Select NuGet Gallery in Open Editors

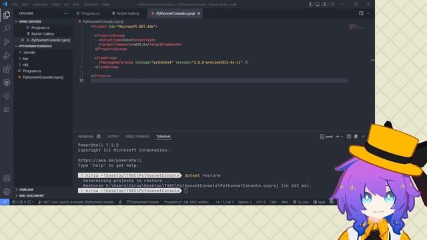click(x=43, y=34)
